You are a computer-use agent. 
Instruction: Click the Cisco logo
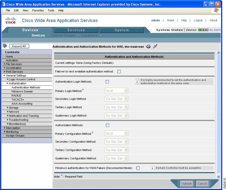pos(10,21)
